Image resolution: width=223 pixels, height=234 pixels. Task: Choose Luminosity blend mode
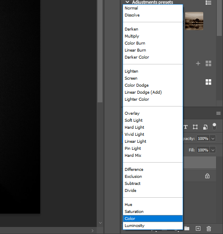click(153, 225)
